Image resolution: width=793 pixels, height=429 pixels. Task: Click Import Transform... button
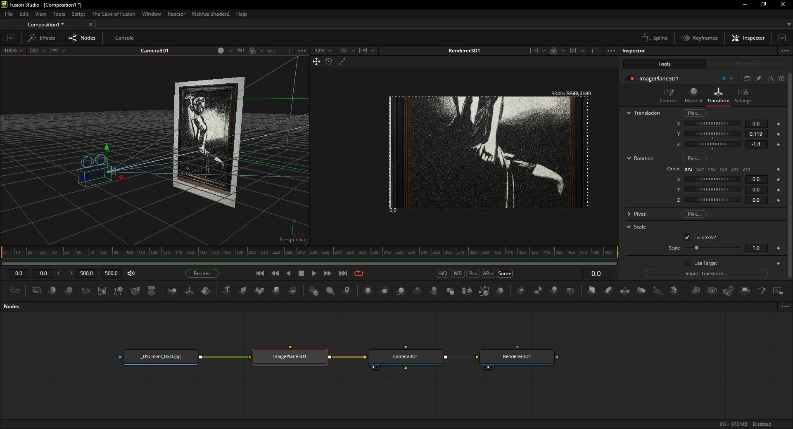[x=706, y=273]
